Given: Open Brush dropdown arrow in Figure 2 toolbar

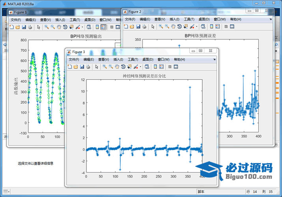Looking at the screenshot, I should 196,27.
